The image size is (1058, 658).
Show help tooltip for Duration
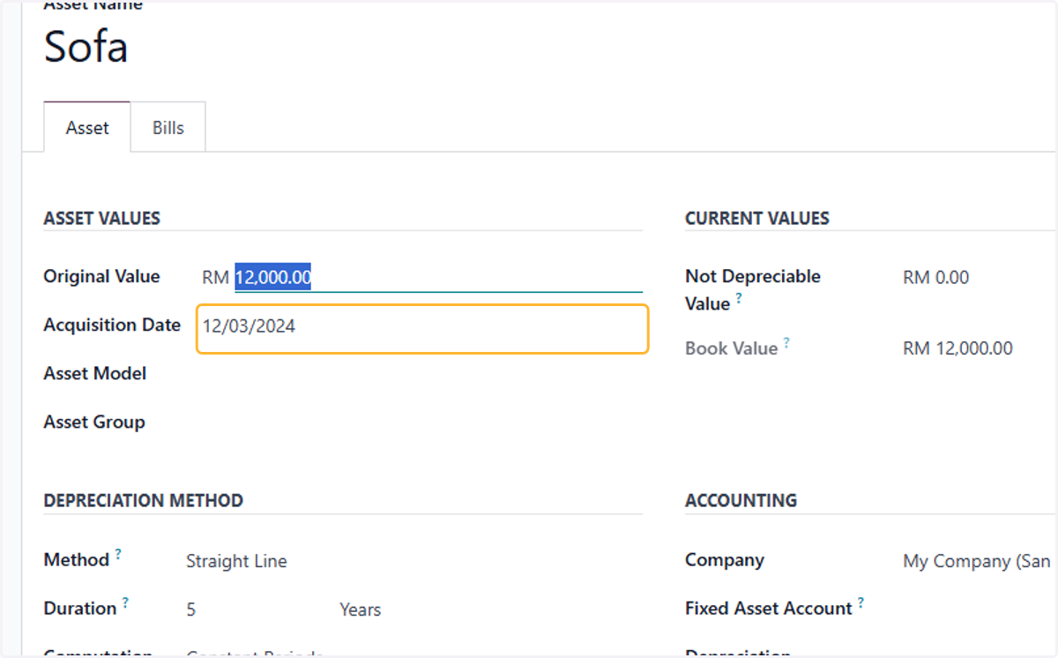point(125,603)
